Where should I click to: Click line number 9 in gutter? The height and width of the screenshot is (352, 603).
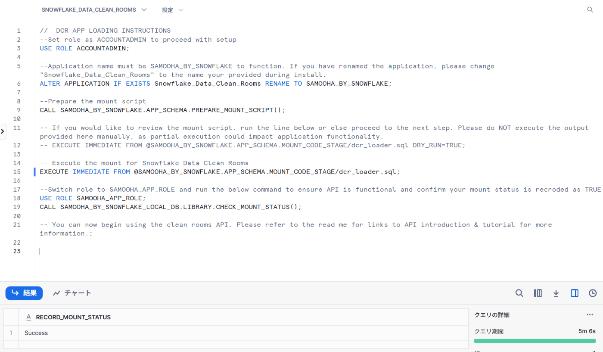pos(19,110)
